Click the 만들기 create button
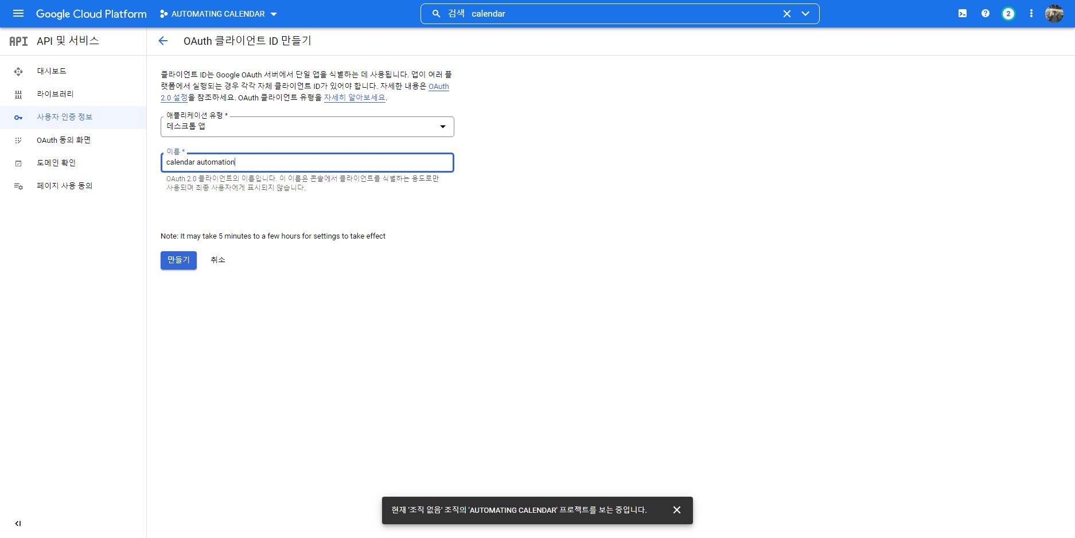1075x538 pixels. [x=178, y=260]
